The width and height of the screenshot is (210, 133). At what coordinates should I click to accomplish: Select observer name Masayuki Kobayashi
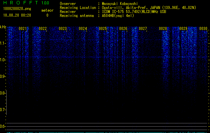click(x=120, y=4)
